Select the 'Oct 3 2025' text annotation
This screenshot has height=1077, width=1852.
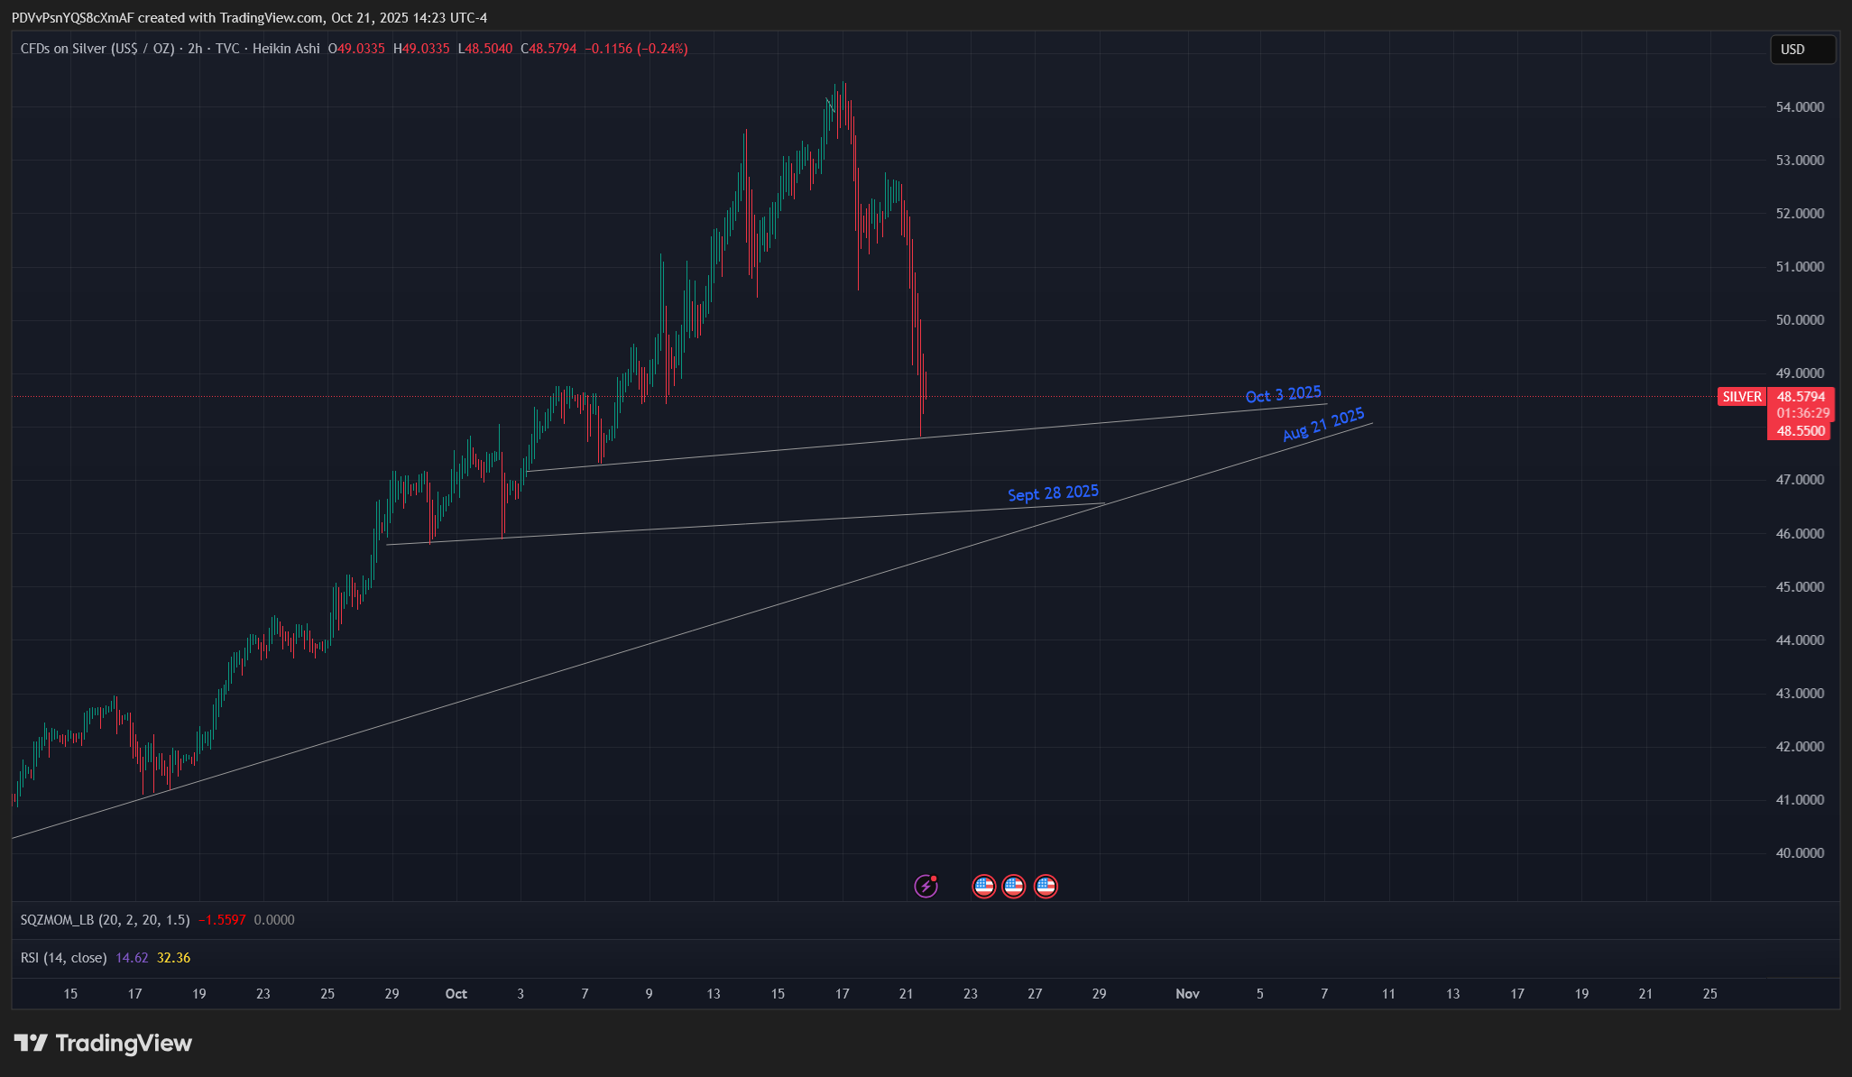click(1283, 394)
